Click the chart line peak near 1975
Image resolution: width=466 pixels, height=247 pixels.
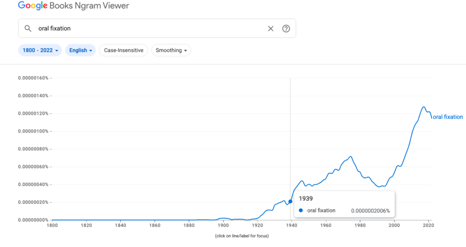click(x=350, y=157)
